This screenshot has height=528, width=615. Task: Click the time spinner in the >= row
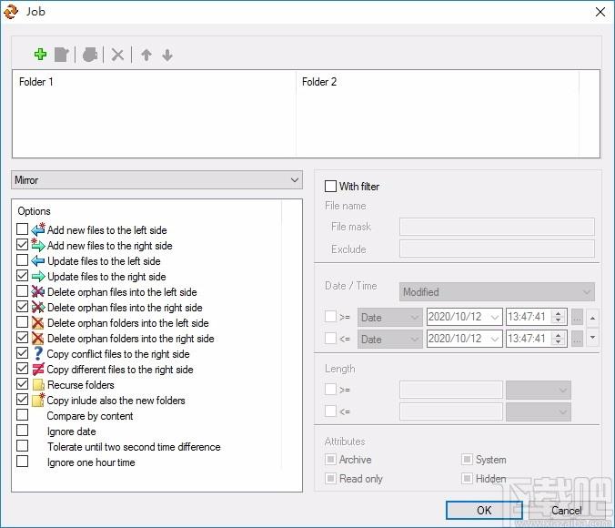[x=558, y=317]
